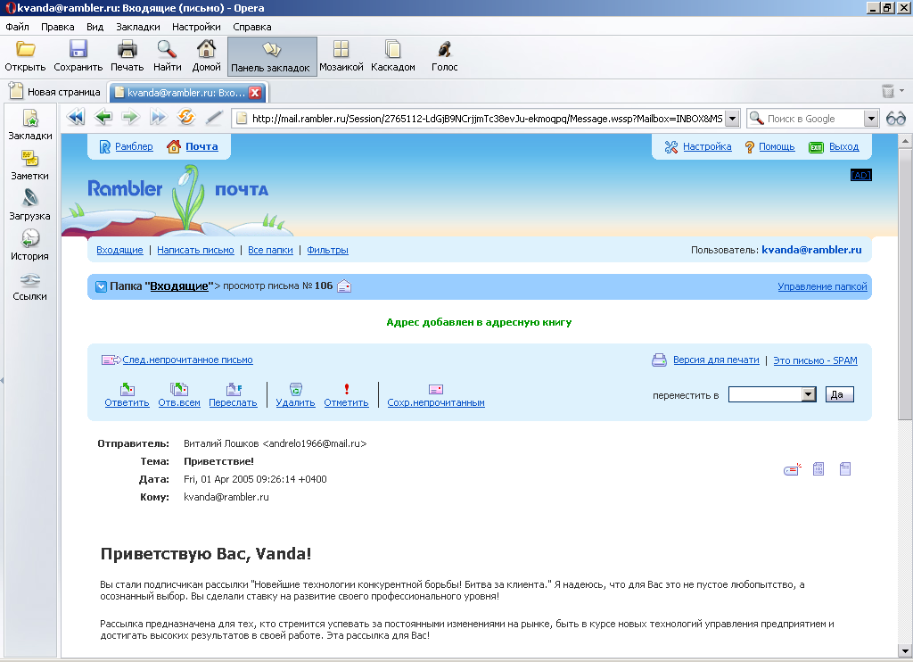Click the red exclamation Отметить icon
The height and width of the screenshot is (662, 913).
point(347,389)
